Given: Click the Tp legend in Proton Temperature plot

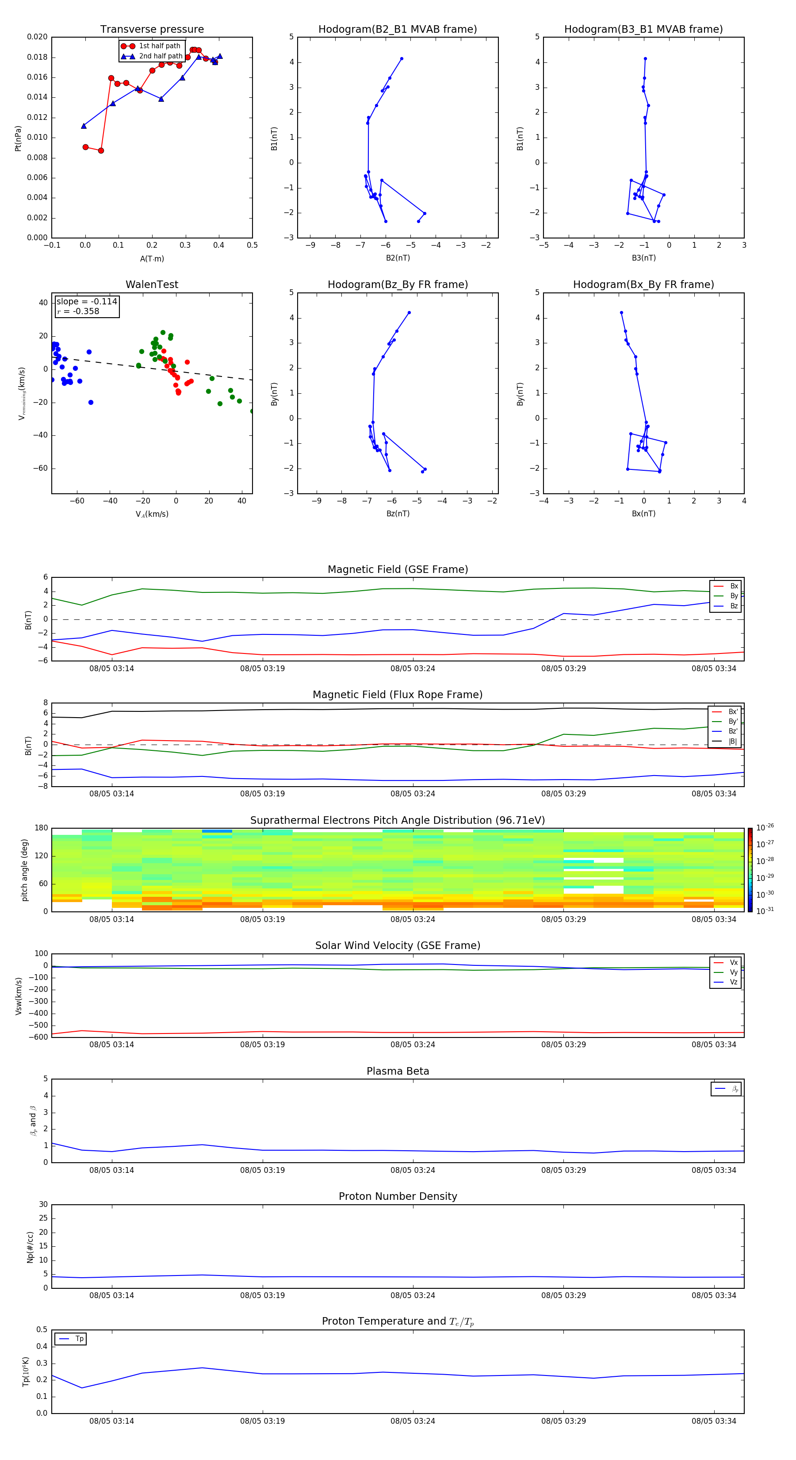Looking at the screenshot, I should click(x=71, y=1339).
